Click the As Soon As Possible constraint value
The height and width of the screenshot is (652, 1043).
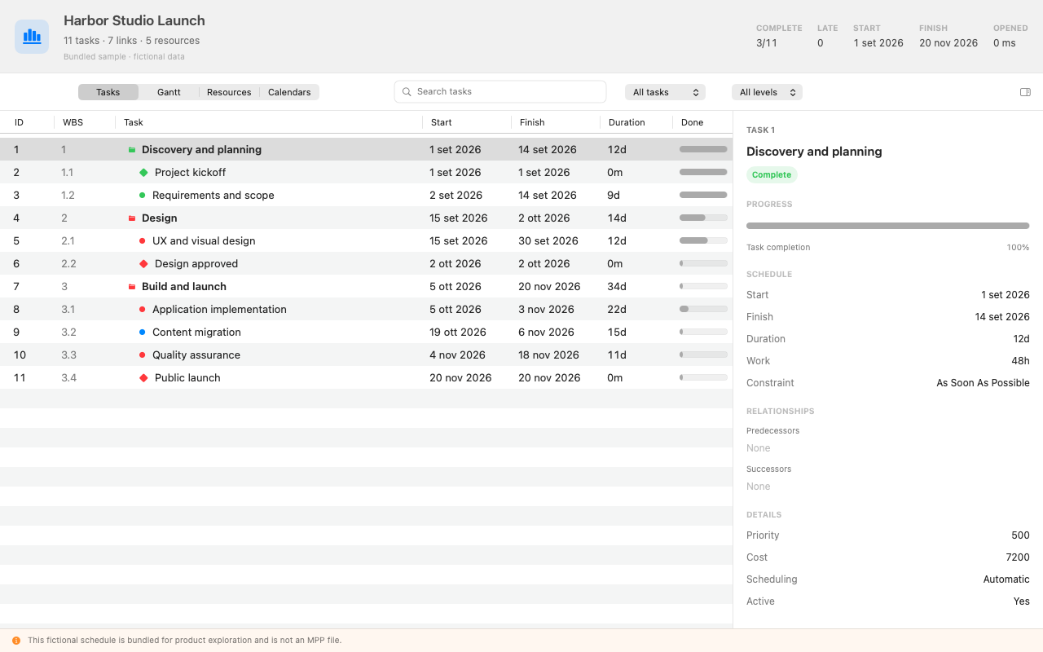coord(983,383)
